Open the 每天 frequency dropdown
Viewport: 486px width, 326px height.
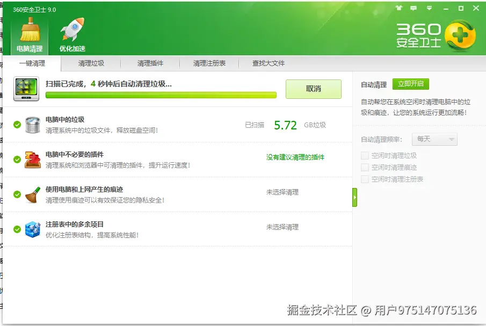tap(434, 139)
